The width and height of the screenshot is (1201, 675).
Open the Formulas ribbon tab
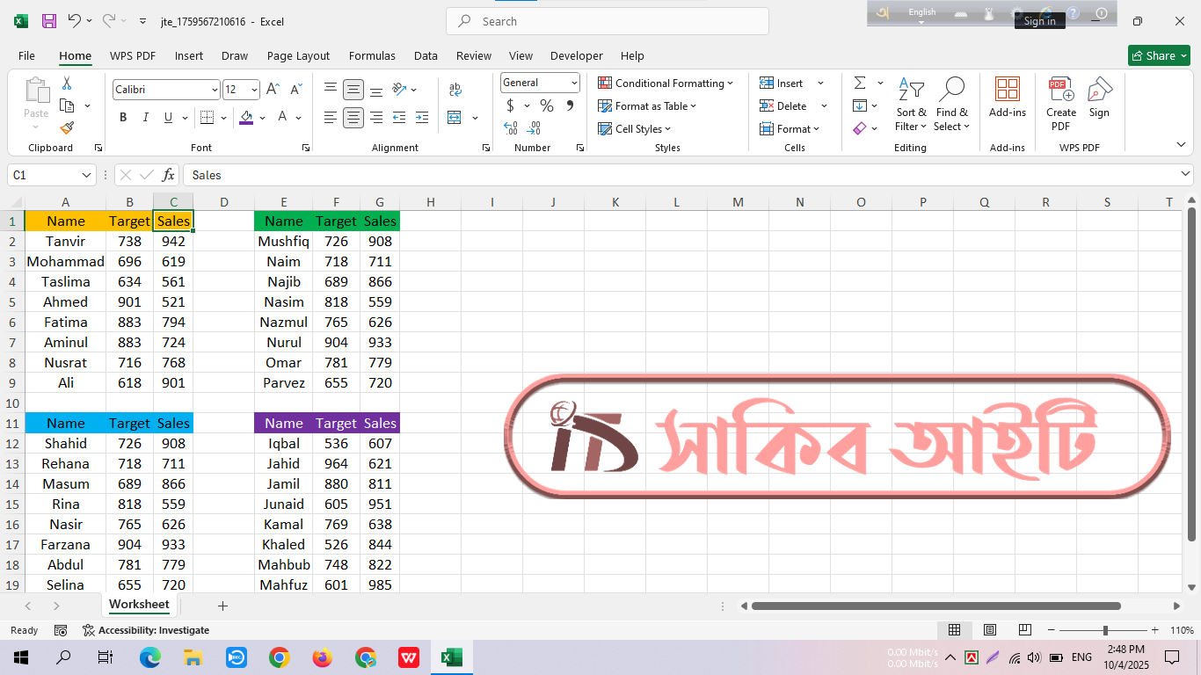pos(372,55)
